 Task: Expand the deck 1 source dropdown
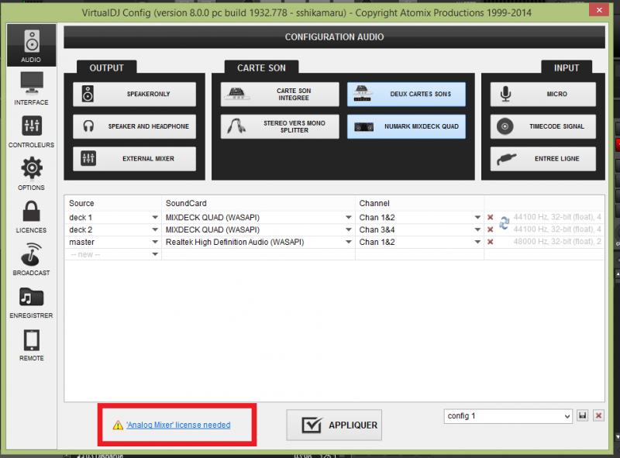pos(155,218)
